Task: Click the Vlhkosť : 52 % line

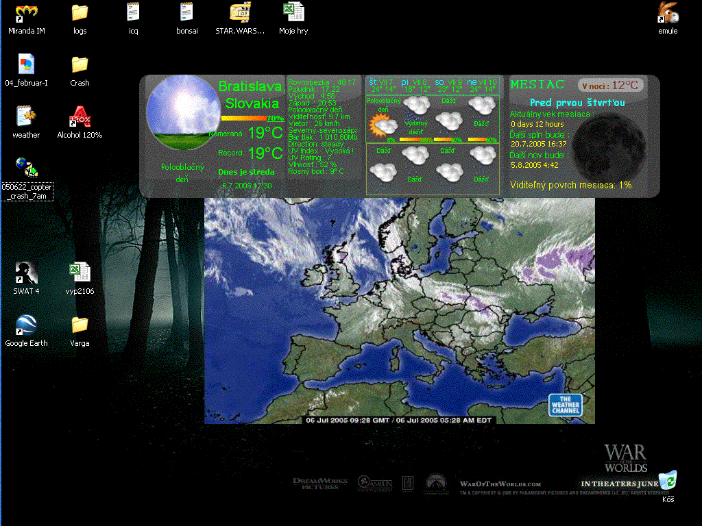Action: click(x=312, y=164)
